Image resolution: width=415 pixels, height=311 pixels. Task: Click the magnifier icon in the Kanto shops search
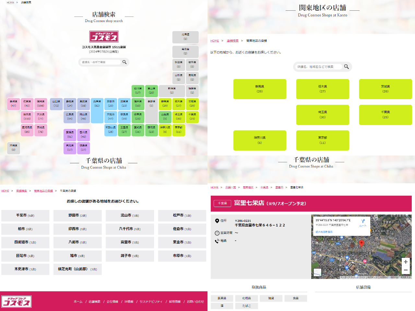point(346,67)
